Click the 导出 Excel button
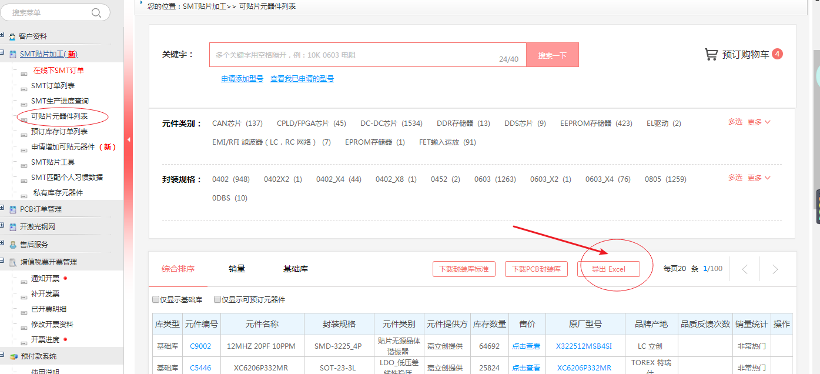This screenshot has width=820, height=374. 608,269
